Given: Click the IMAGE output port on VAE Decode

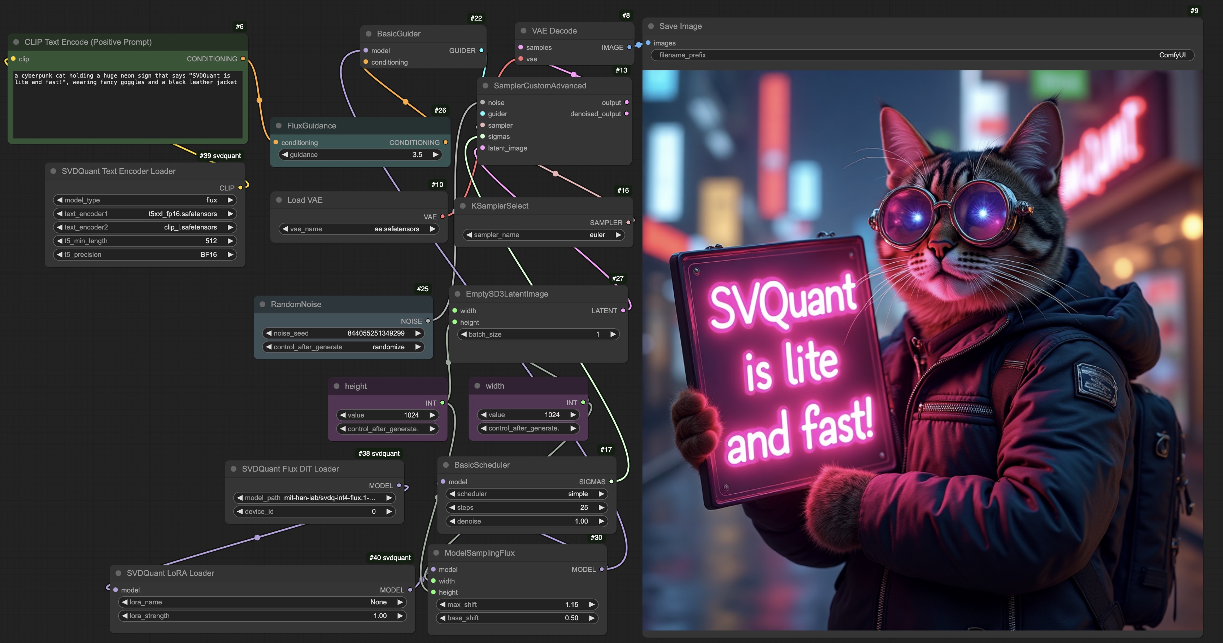Looking at the screenshot, I should [629, 48].
